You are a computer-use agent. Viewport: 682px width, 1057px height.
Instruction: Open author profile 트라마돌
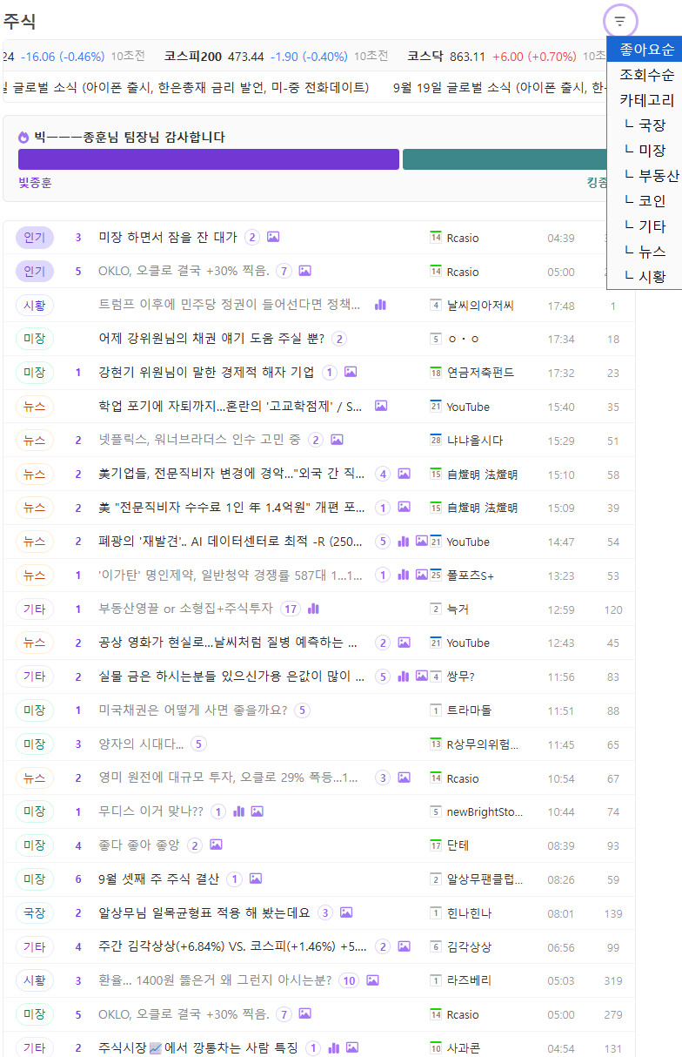[x=469, y=710]
